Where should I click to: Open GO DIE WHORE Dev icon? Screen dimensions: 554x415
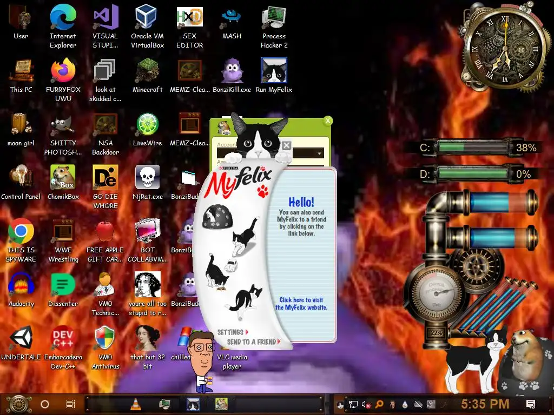[x=105, y=177]
